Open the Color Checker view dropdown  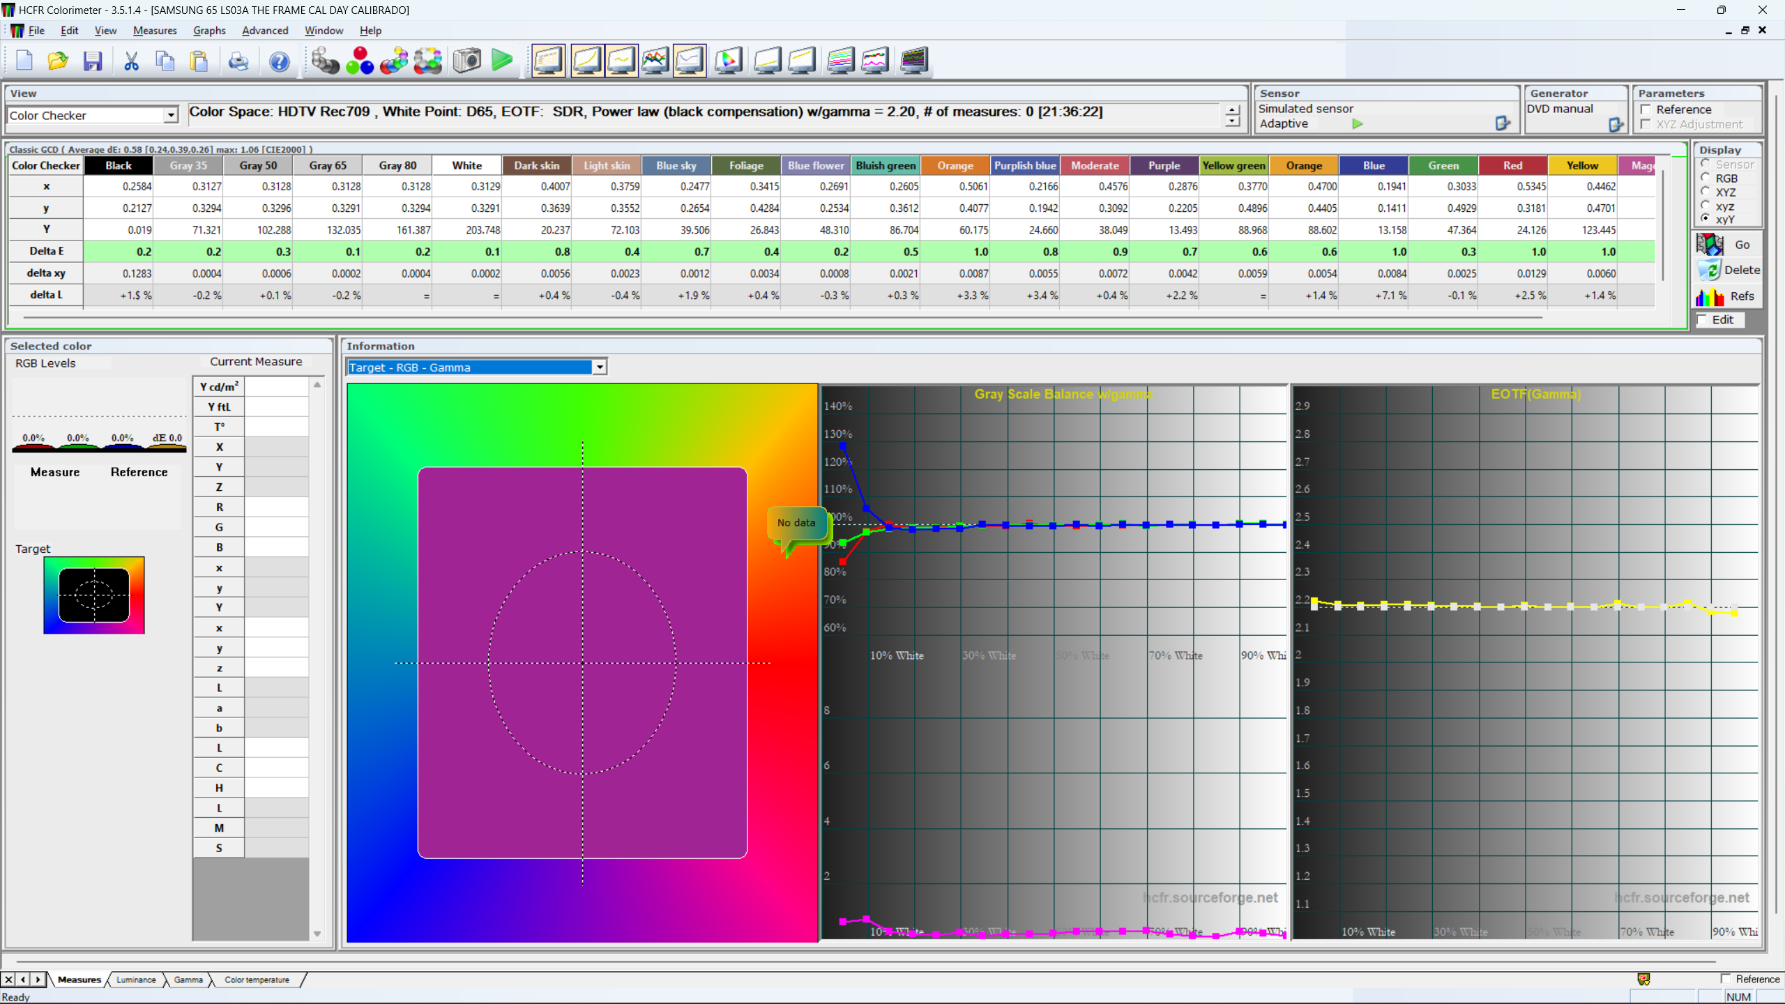[171, 116]
